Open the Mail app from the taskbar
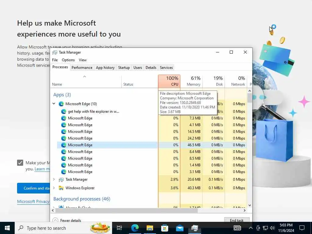 (179, 228)
